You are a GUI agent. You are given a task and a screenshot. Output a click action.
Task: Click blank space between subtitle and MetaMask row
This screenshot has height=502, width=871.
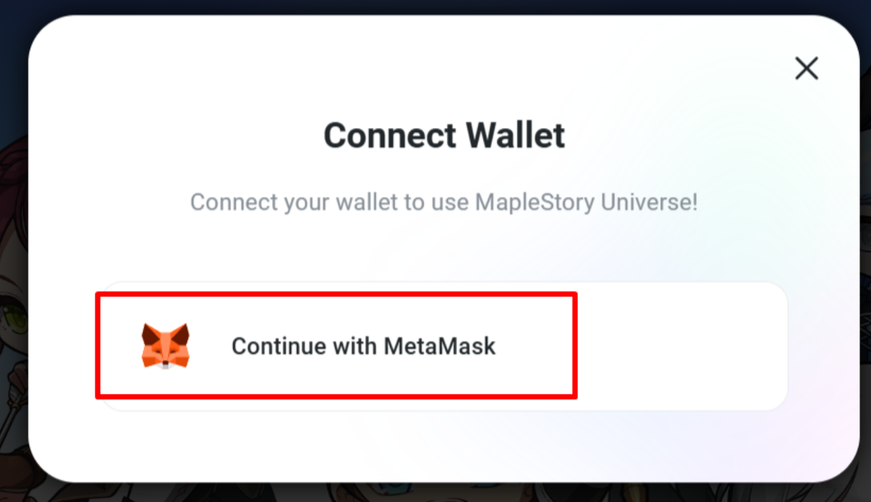[x=443, y=249]
